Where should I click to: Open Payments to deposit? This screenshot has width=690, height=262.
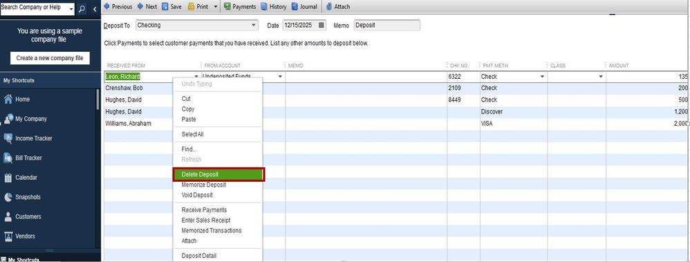tap(240, 7)
